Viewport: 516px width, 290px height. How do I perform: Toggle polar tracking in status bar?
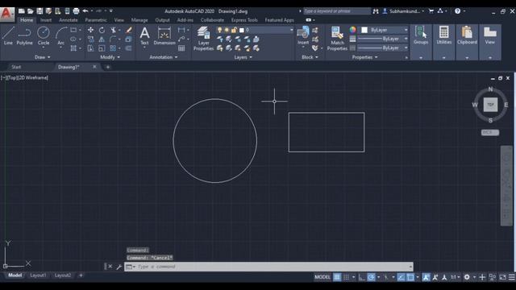click(x=371, y=277)
